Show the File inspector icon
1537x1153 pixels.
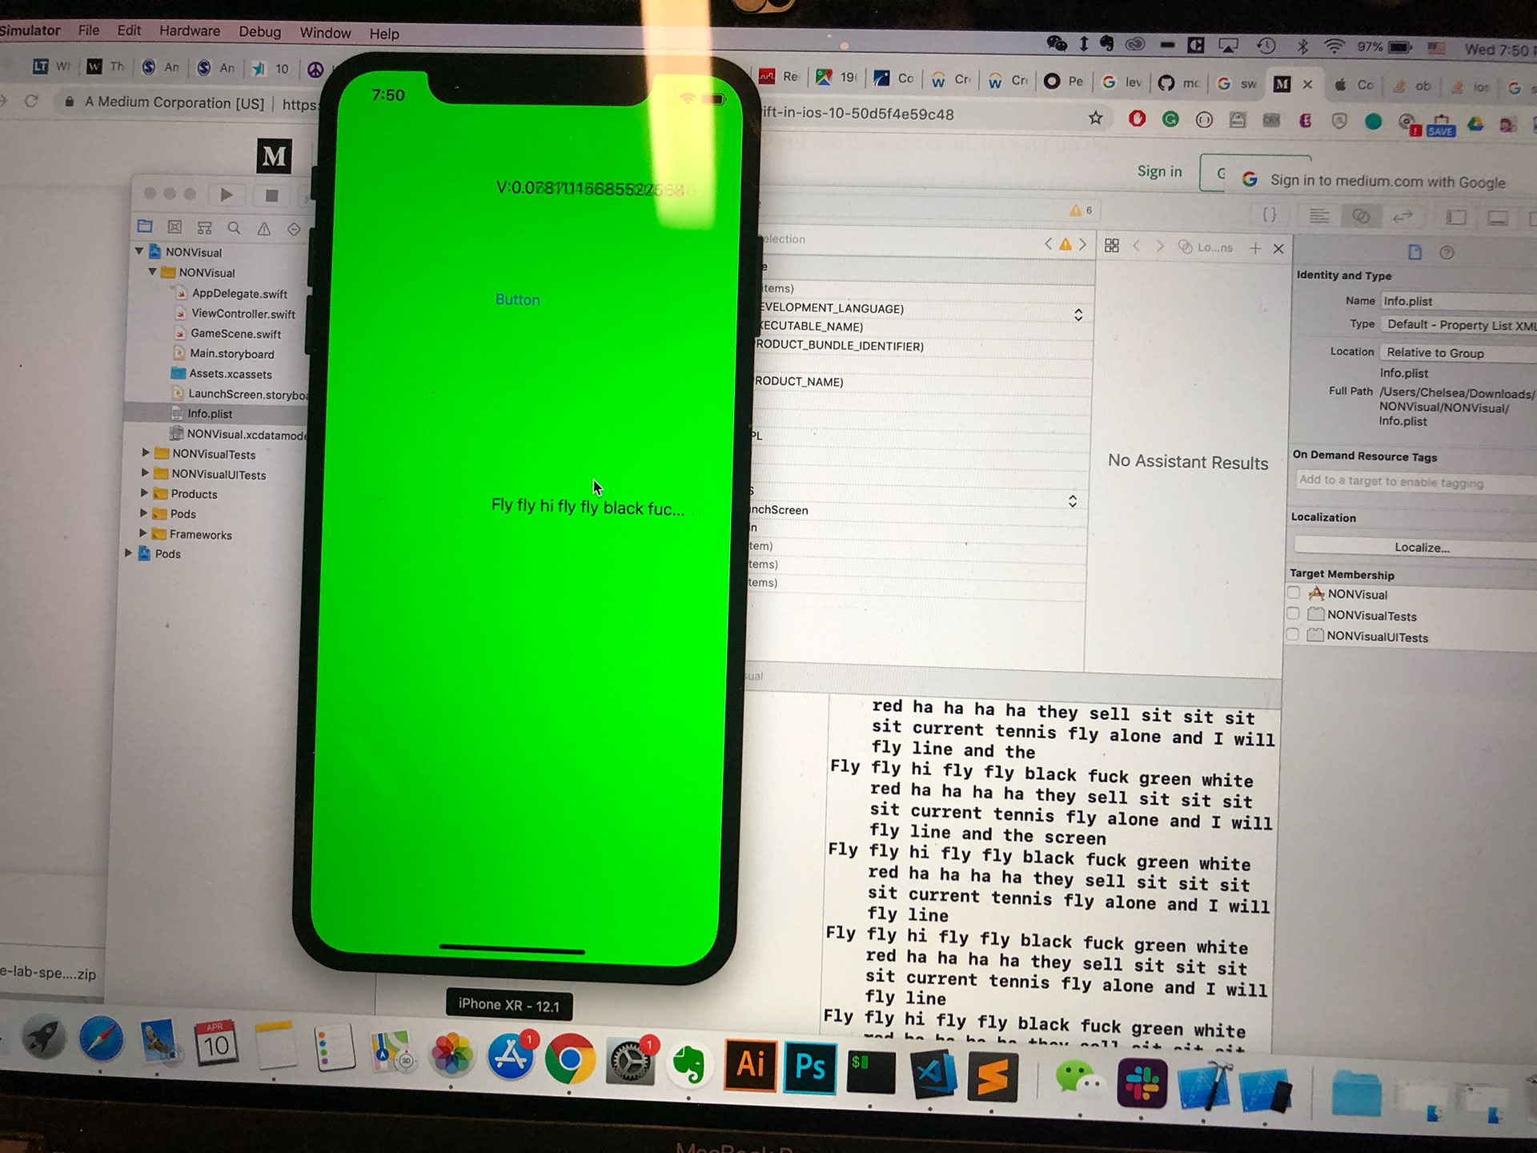point(1415,252)
